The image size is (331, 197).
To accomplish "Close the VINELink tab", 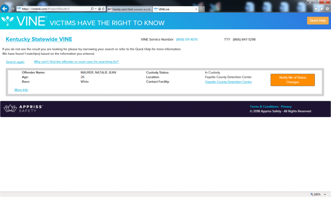I will (196, 9).
